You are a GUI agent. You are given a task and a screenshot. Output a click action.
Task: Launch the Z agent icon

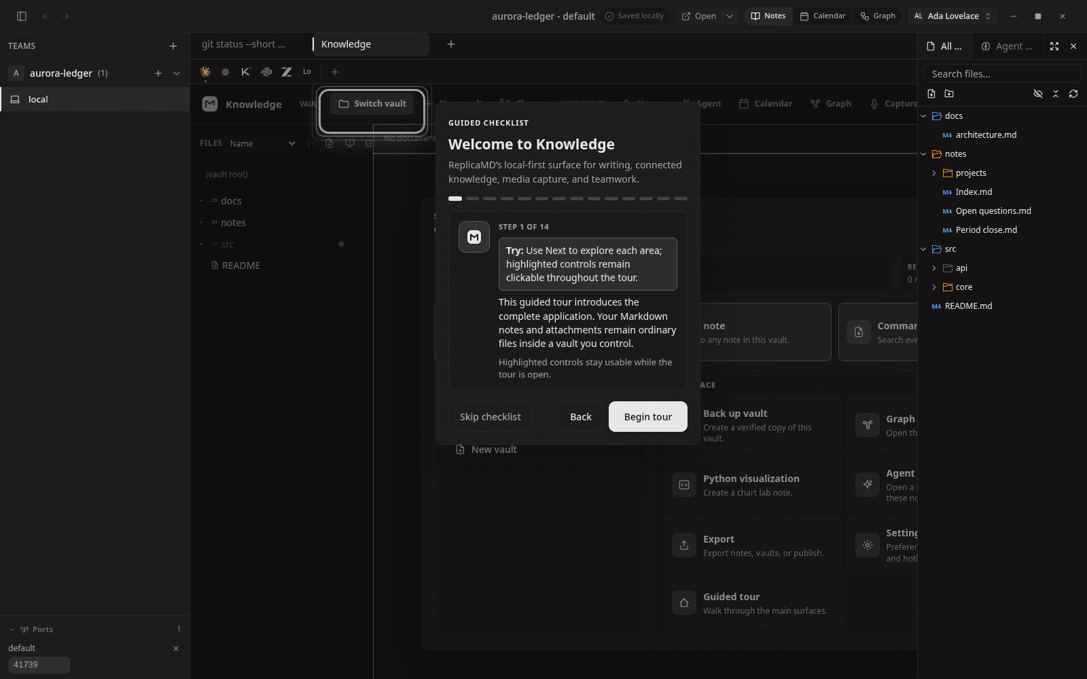287,72
